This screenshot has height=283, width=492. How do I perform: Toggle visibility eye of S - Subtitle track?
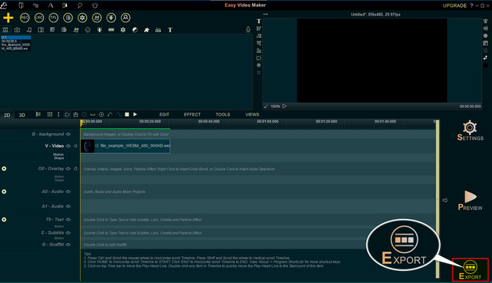68,233
